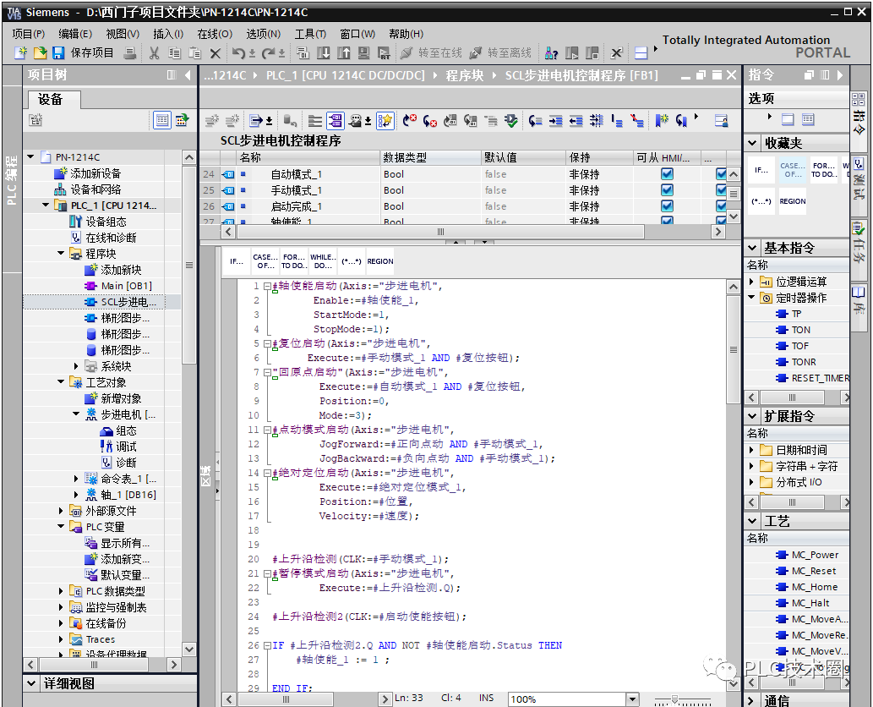Click 转至离线 go offline button
This screenshot has height=707, width=873.
tap(500, 53)
